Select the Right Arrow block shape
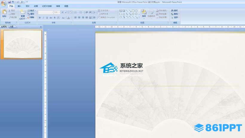245x138 pixels. click(x=133, y=14)
